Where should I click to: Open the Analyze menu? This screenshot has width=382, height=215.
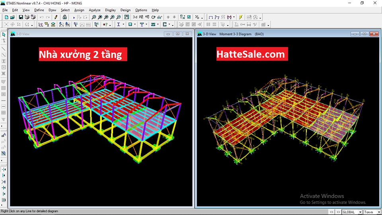coord(95,10)
